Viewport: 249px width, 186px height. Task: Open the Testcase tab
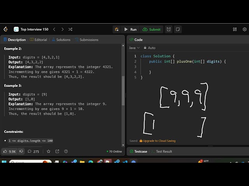click(139, 152)
